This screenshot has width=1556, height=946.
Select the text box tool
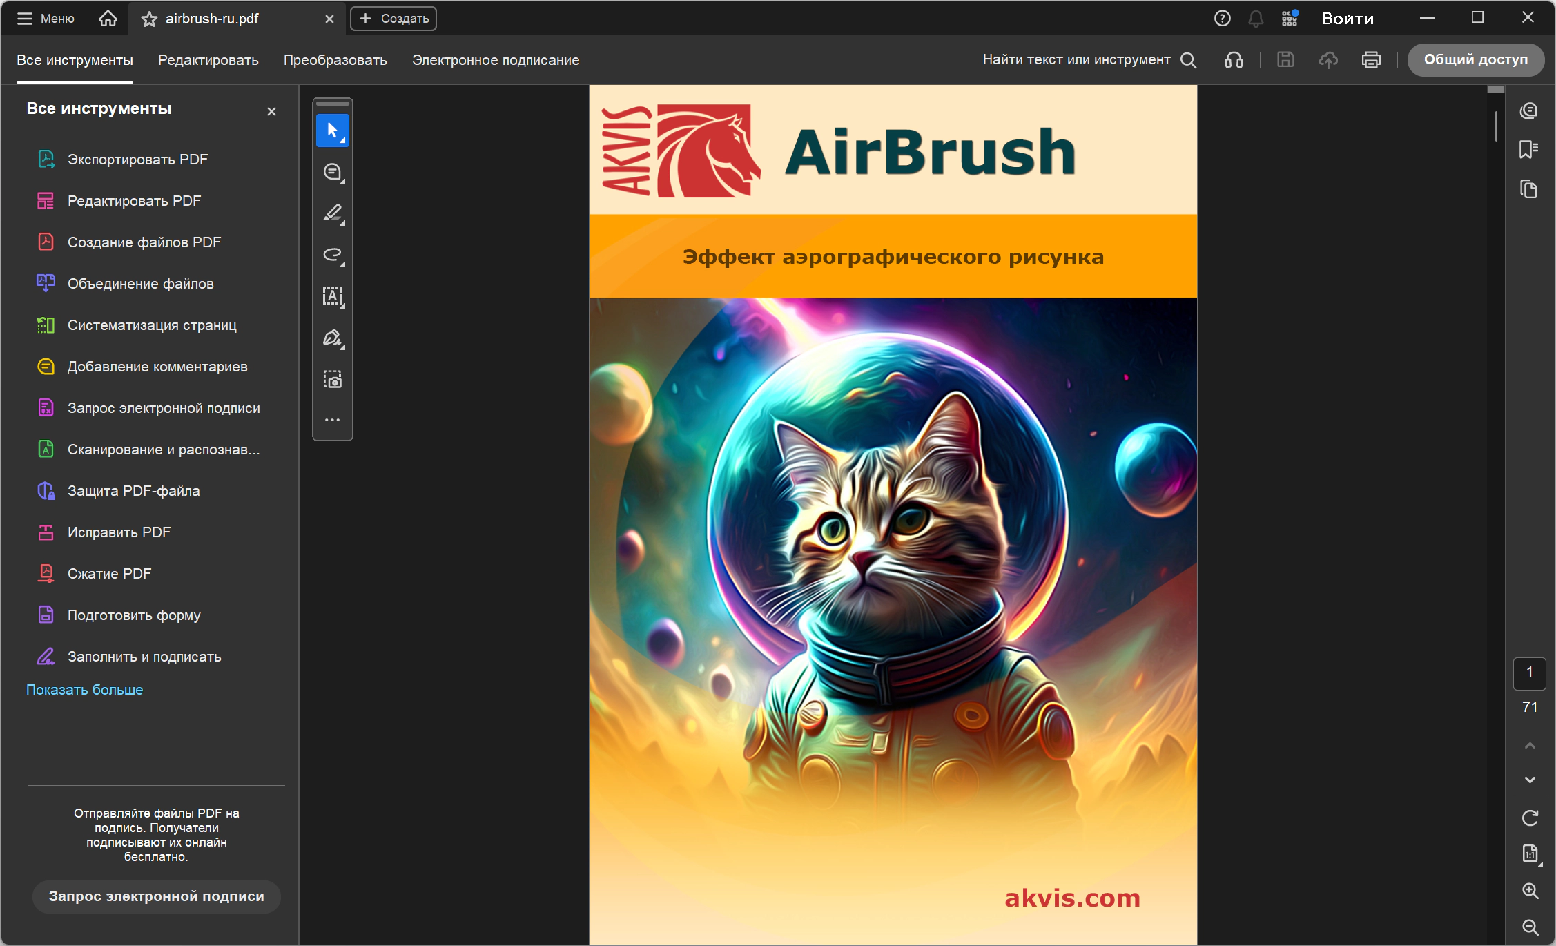point(333,296)
